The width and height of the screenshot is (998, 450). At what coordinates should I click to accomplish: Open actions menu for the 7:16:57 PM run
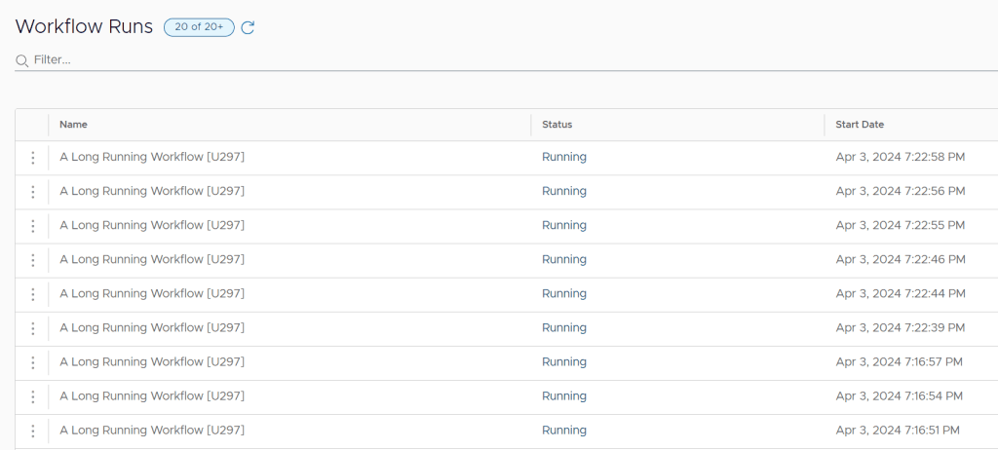pyautogui.click(x=32, y=362)
